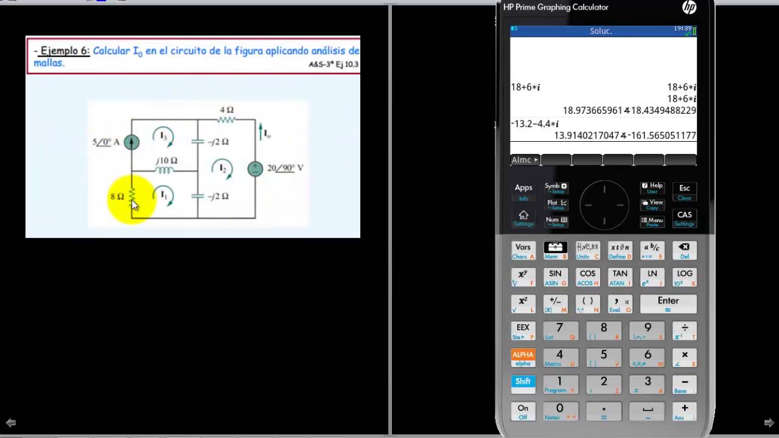The image size is (779, 438).
Task: Tap the comma Eval key
Action: (620, 304)
